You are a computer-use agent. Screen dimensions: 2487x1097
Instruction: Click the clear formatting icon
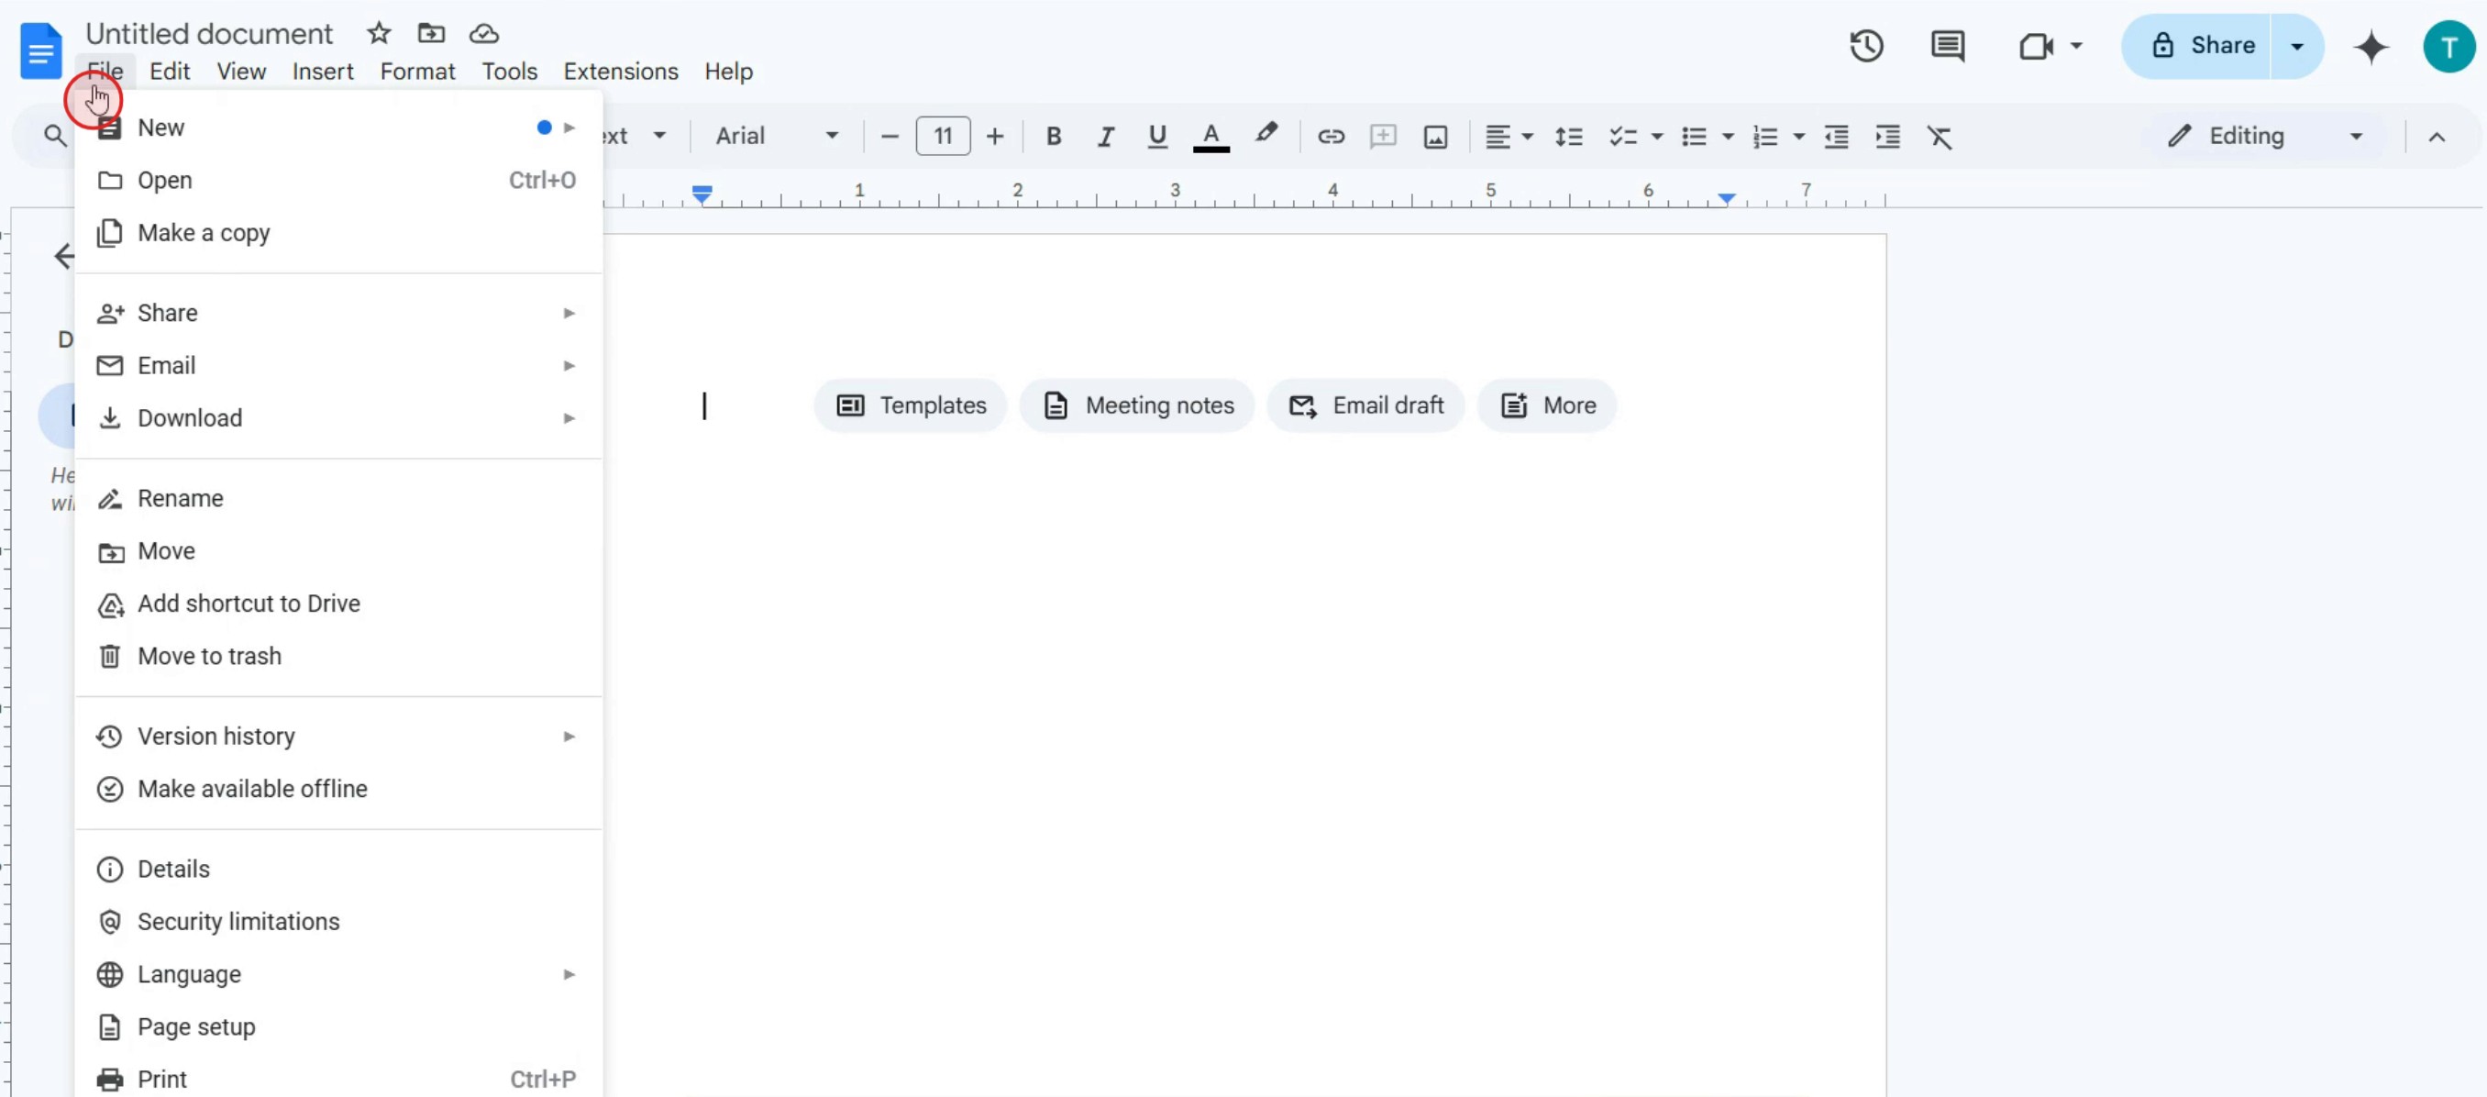(1939, 136)
